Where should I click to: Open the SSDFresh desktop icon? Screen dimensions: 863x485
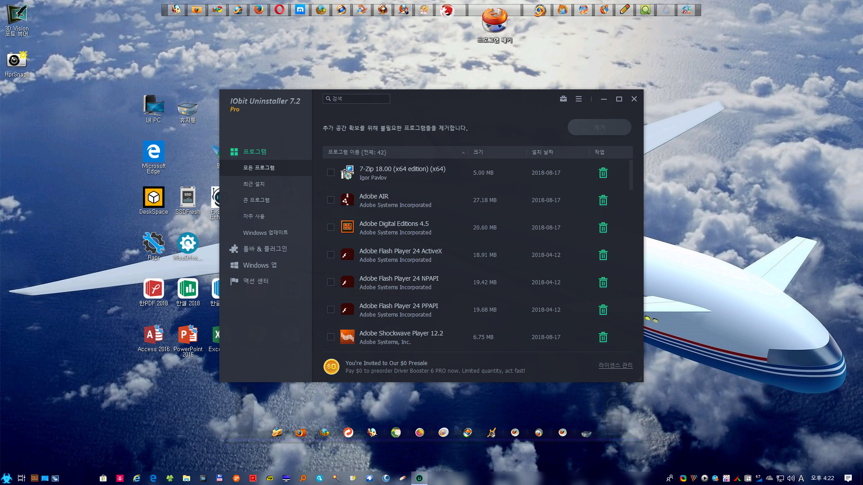[x=187, y=201]
